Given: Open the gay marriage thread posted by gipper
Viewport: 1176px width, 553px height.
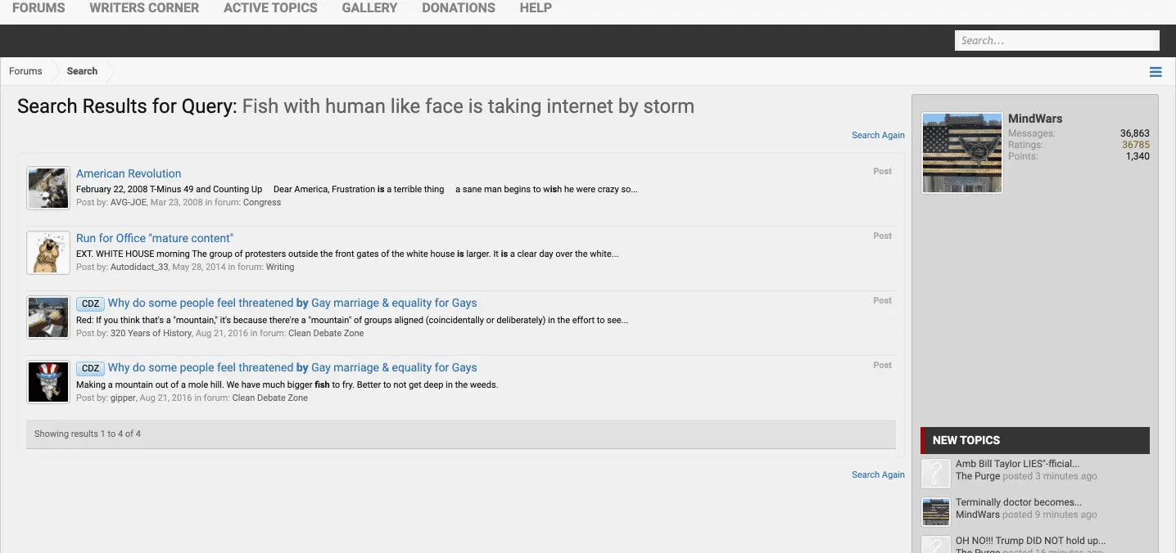Looking at the screenshot, I should pyautogui.click(x=292, y=367).
